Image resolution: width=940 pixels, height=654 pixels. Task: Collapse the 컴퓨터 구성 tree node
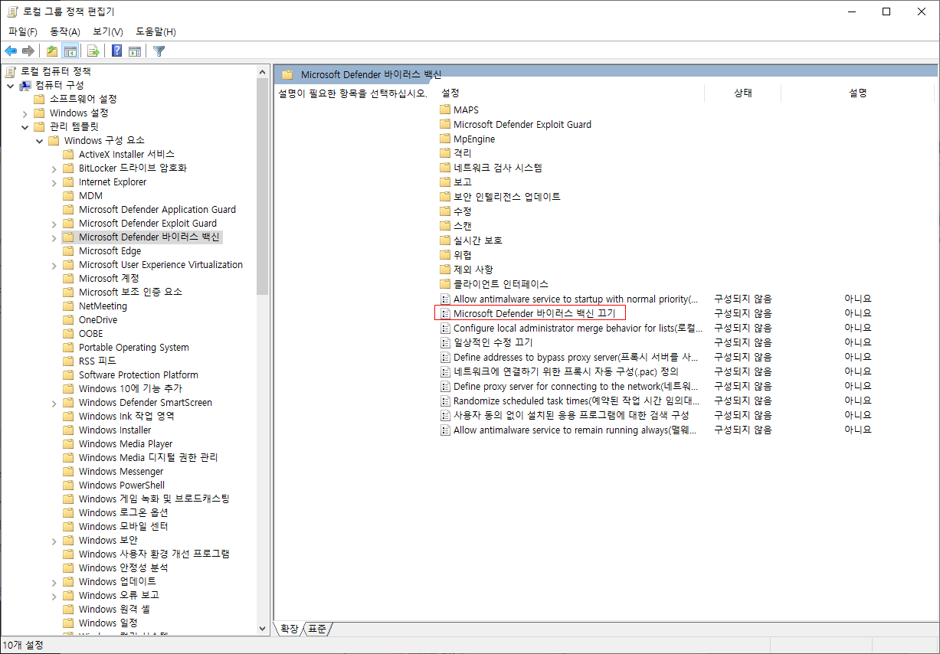11,85
